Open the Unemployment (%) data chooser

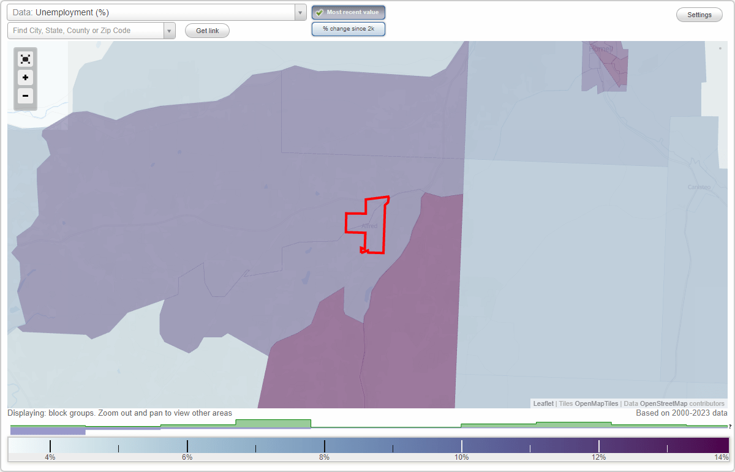coord(153,12)
